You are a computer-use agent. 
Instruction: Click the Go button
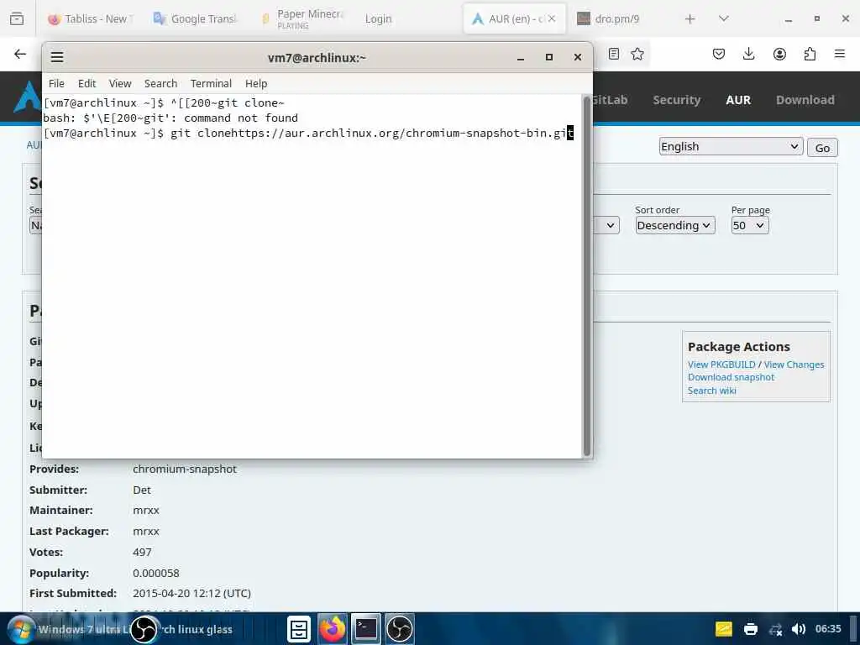tap(822, 148)
